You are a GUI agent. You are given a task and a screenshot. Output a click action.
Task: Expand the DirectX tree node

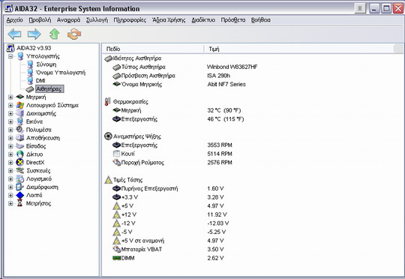[x=10, y=163]
